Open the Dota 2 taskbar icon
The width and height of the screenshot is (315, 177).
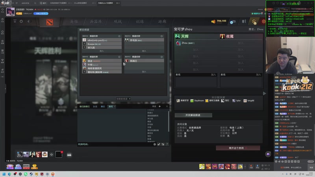click(x=42, y=174)
